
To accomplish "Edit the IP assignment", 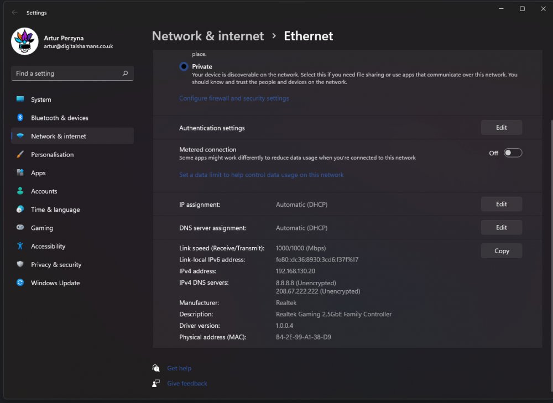I will [501, 204].
